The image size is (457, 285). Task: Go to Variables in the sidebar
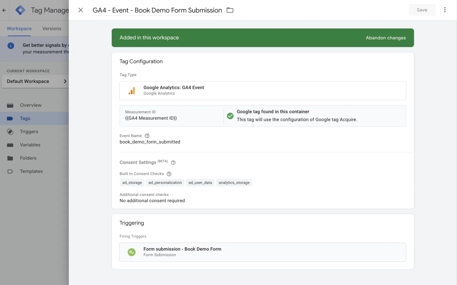30,145
